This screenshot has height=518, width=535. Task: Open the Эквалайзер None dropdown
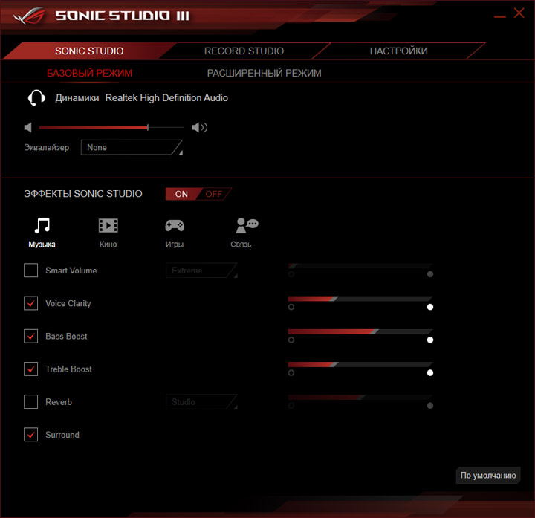coord(132,147)
